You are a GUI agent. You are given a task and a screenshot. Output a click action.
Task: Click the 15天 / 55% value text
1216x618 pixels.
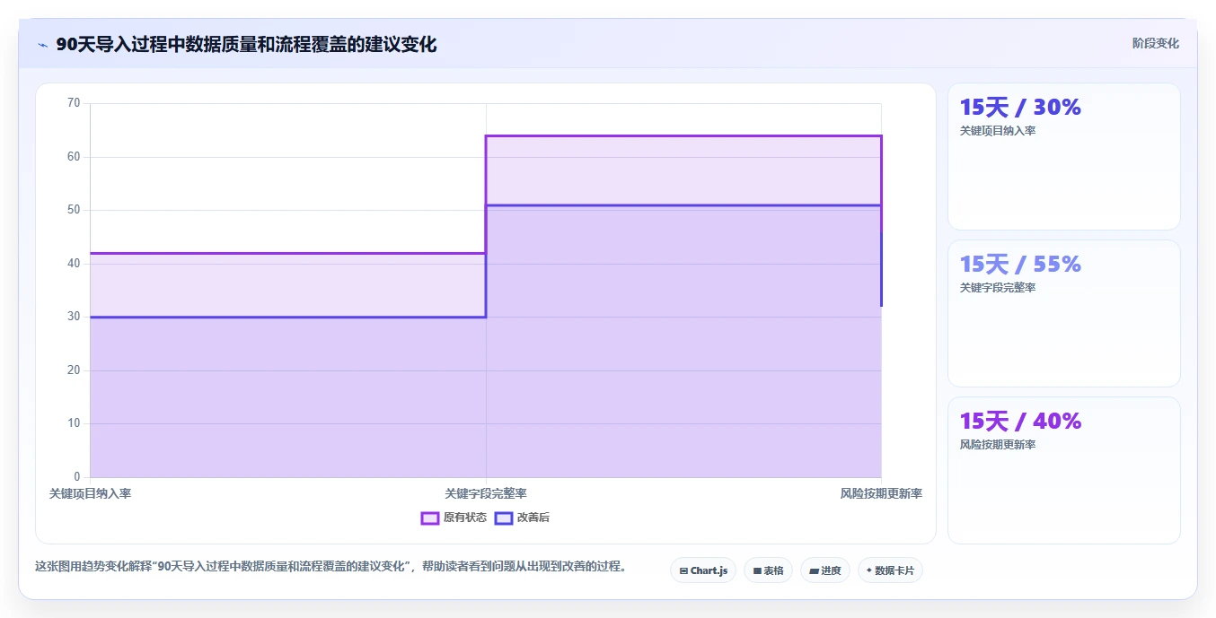(x=1020, y=265)
